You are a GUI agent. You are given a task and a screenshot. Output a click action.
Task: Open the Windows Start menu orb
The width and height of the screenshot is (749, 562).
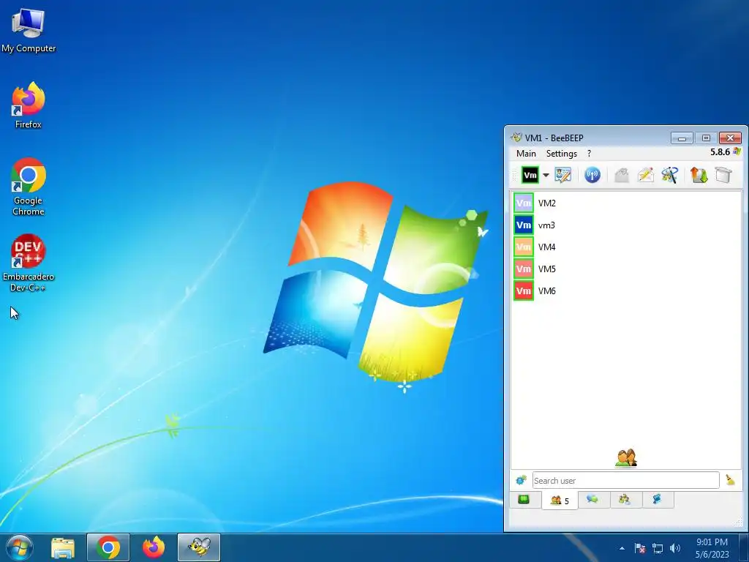(19, 547)
